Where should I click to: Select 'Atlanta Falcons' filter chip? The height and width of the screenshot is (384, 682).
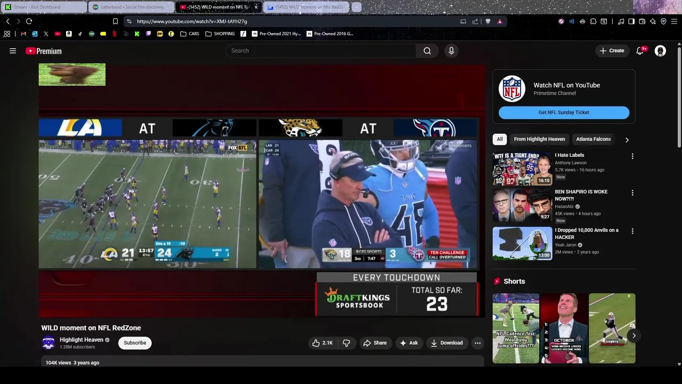(x=593, y=139)
